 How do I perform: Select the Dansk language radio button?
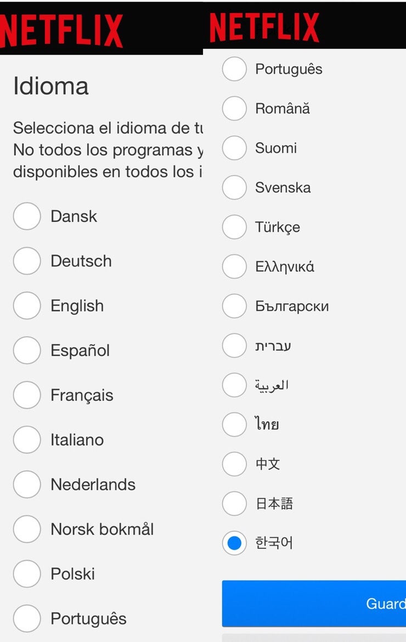27,216
